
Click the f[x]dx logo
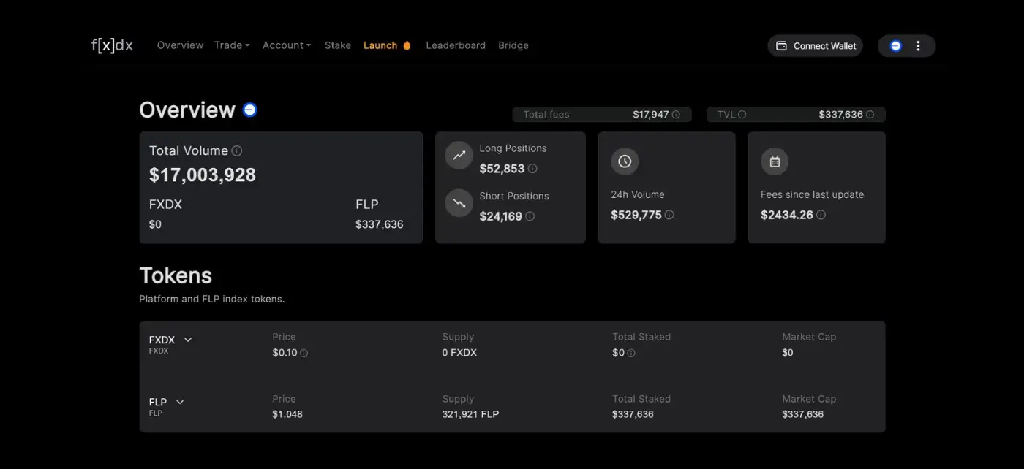coord(112,45)
